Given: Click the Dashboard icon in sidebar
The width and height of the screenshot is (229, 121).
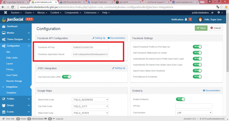Looking at the screenshot, I should click(x=4, y=26).
